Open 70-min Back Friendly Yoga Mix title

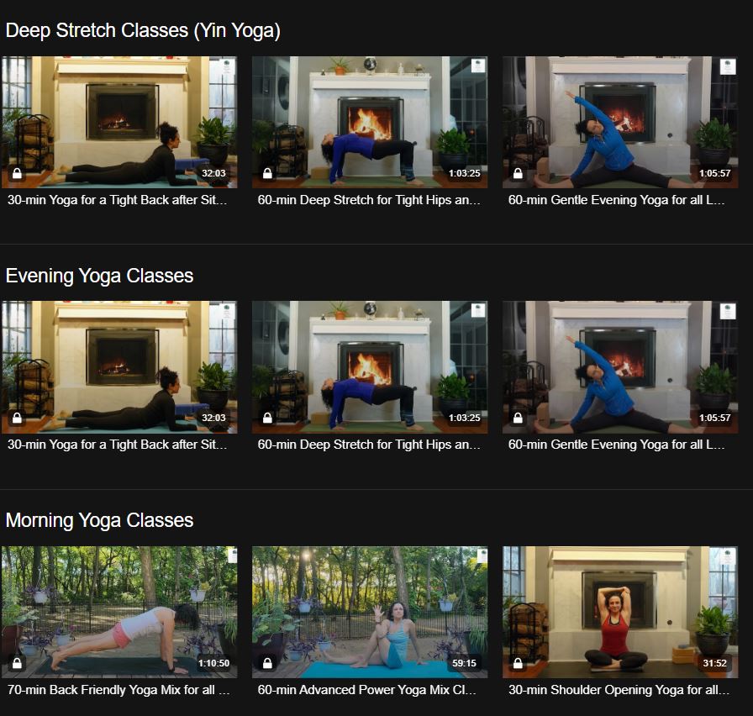click(118, 690)
